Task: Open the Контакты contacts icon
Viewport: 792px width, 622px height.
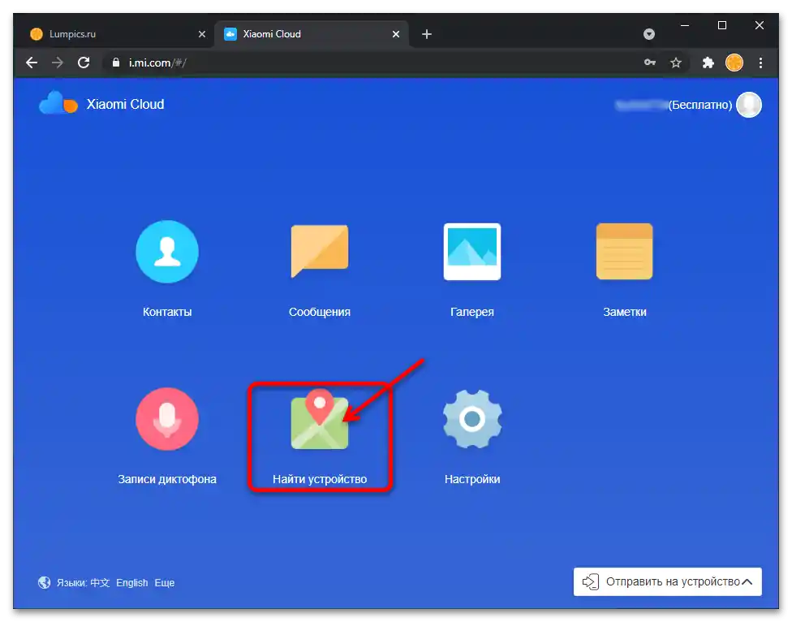Action: 167,252
